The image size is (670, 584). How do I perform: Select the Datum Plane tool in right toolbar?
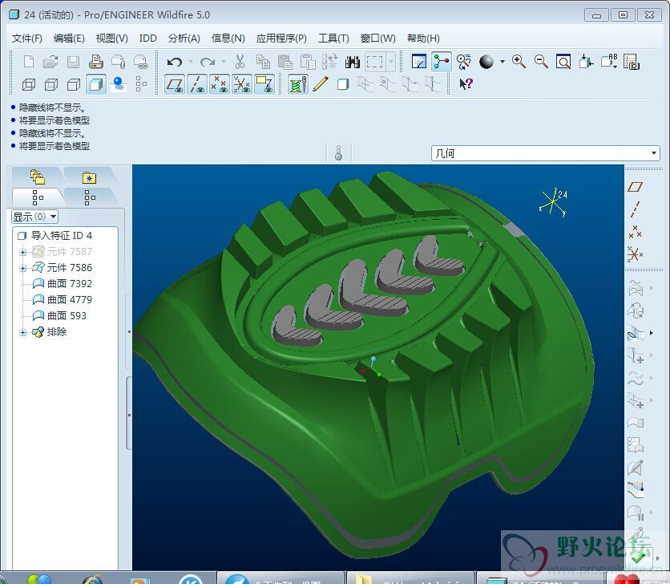click(635, 187)
